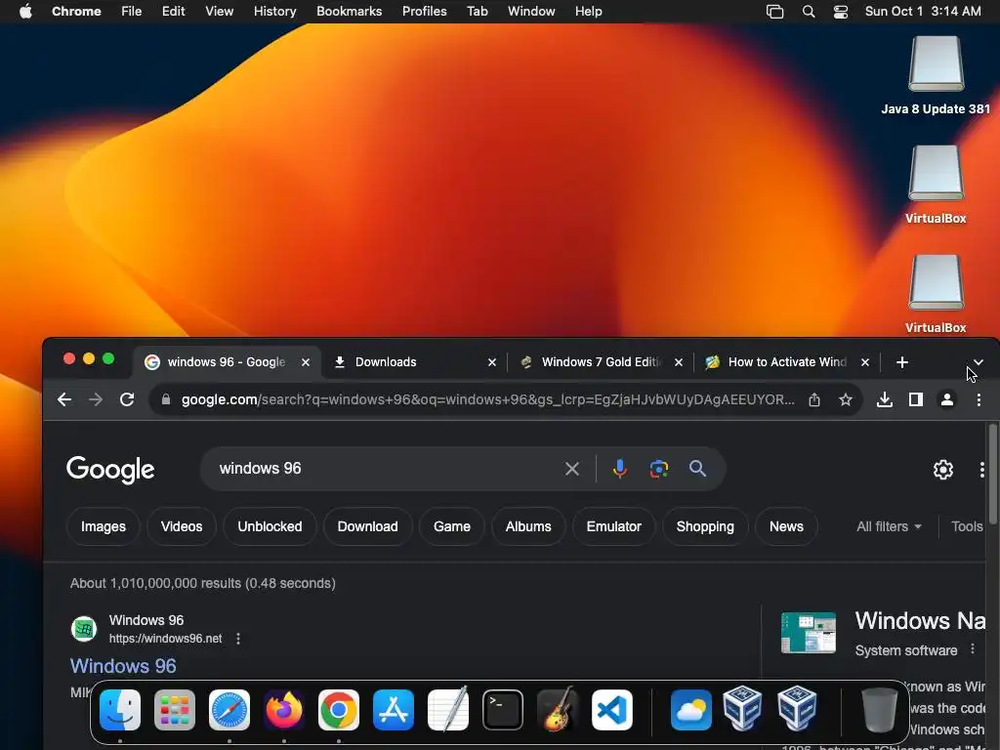
Task: Click the forward navigation arrow in Chrome
Action: 96,399
